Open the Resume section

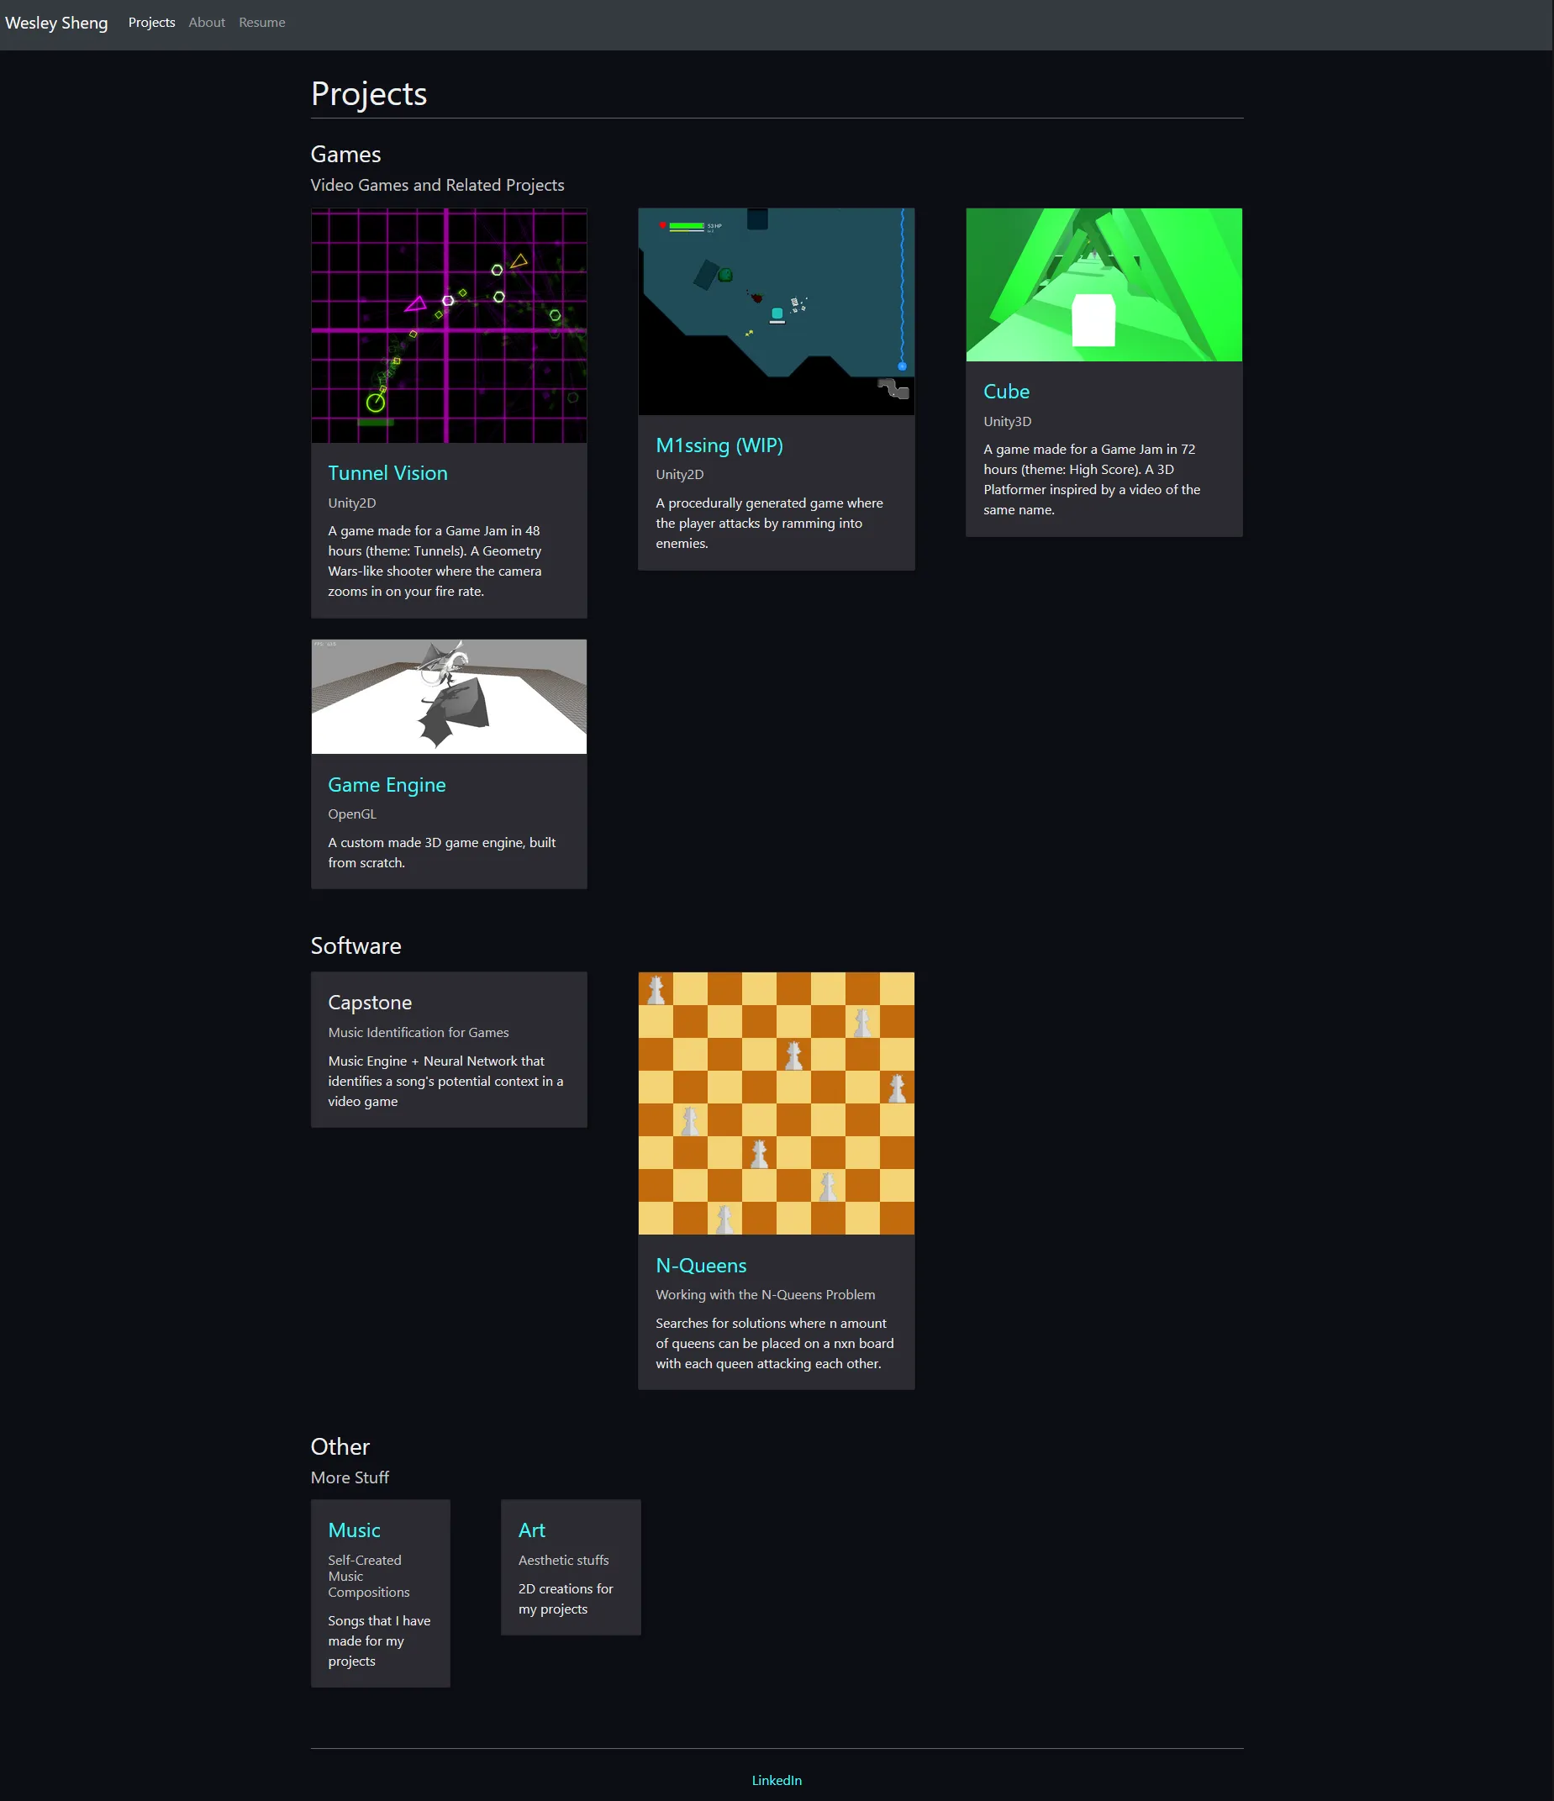click(261, 22)
